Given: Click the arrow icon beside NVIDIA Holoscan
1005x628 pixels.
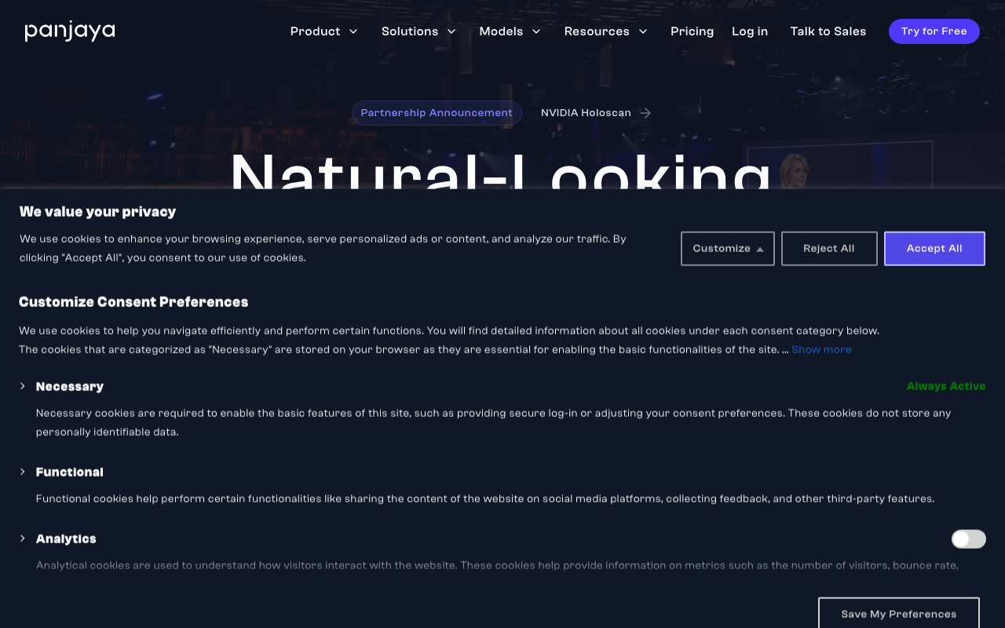Looking at the screenshot, I should 645,113.
